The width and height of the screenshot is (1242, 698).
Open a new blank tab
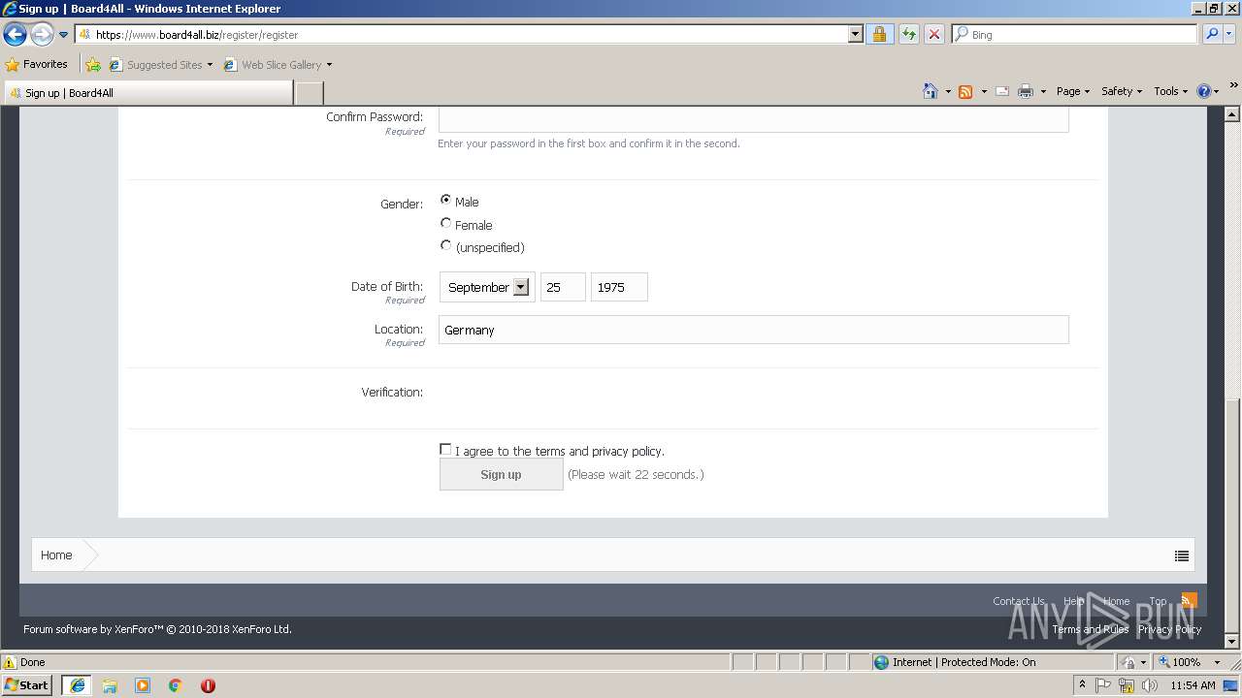click(x=309, y=93)
